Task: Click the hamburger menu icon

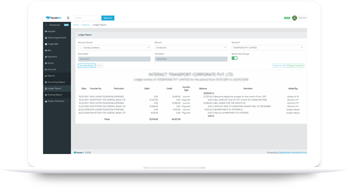Action: coord(68,18)
